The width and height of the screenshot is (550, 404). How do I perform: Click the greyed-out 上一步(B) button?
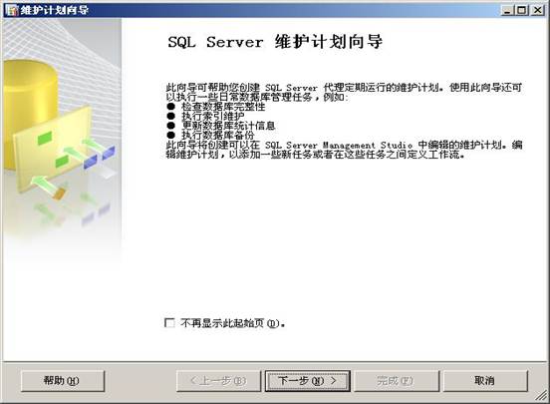click(x=218, y=381)
